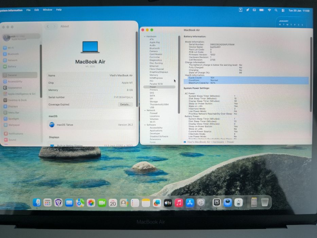Open Calendar showing 20 in dock
The height and width of the screenshot is (238, 317).
pyautogui.click(x=113, y=203)
